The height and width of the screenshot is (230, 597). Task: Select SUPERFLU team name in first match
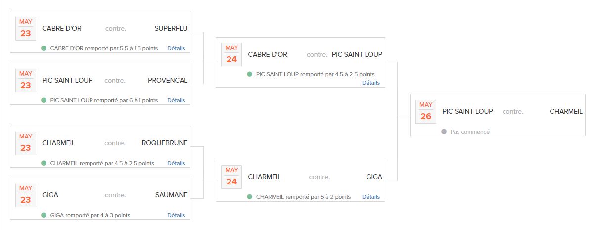[x=171, y=28]
